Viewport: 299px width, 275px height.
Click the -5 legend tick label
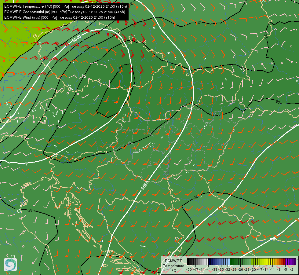[285, 269]
